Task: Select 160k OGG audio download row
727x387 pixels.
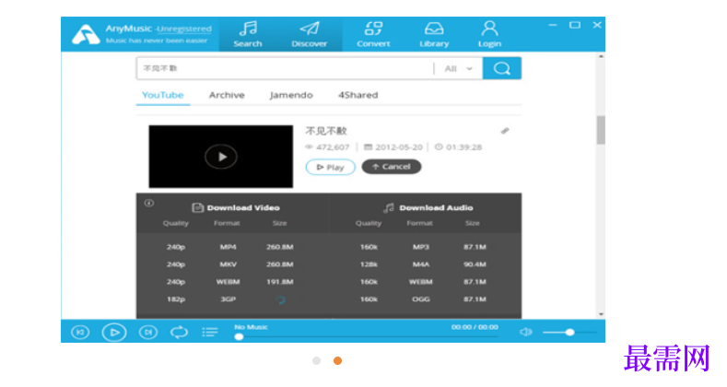Action: coord(423,299)
